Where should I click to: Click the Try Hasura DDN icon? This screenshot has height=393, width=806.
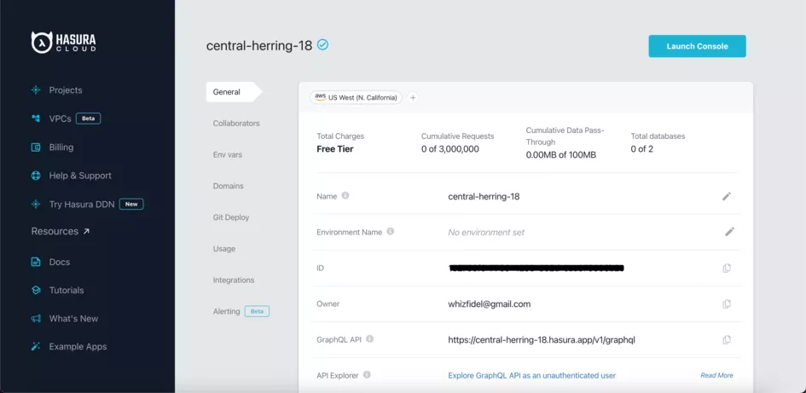(x=36, y=204)
